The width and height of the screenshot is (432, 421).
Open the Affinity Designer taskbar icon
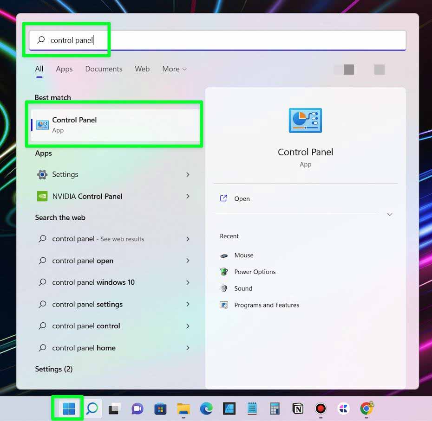[229, 408]
